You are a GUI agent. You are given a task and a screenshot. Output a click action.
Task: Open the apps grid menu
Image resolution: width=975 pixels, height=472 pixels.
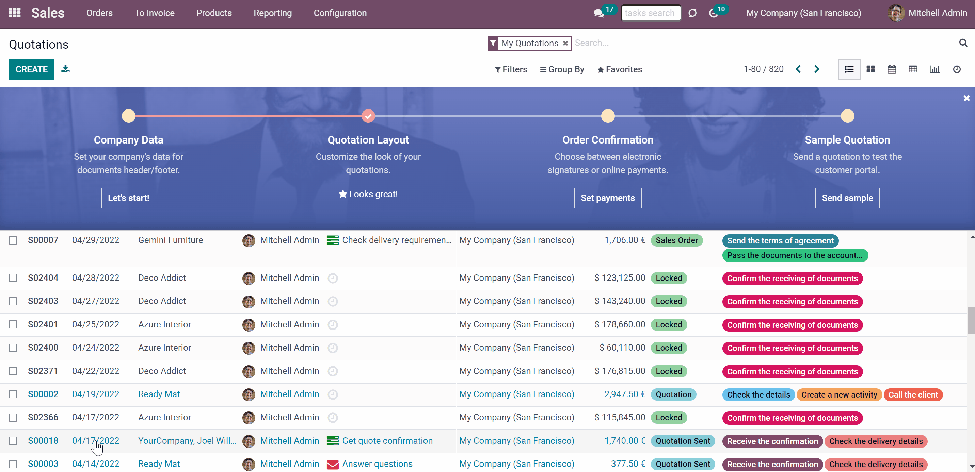pyautogui.click(x=14, y=13)
